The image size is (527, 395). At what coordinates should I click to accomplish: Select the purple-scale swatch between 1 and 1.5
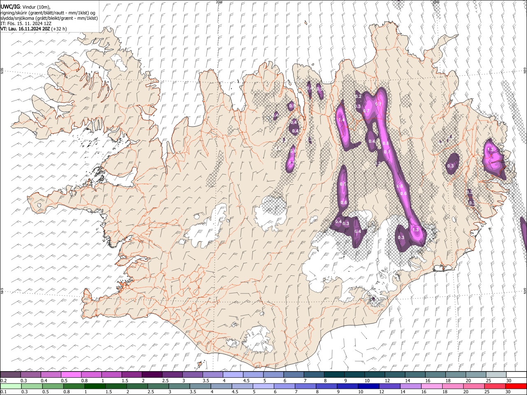112,374
